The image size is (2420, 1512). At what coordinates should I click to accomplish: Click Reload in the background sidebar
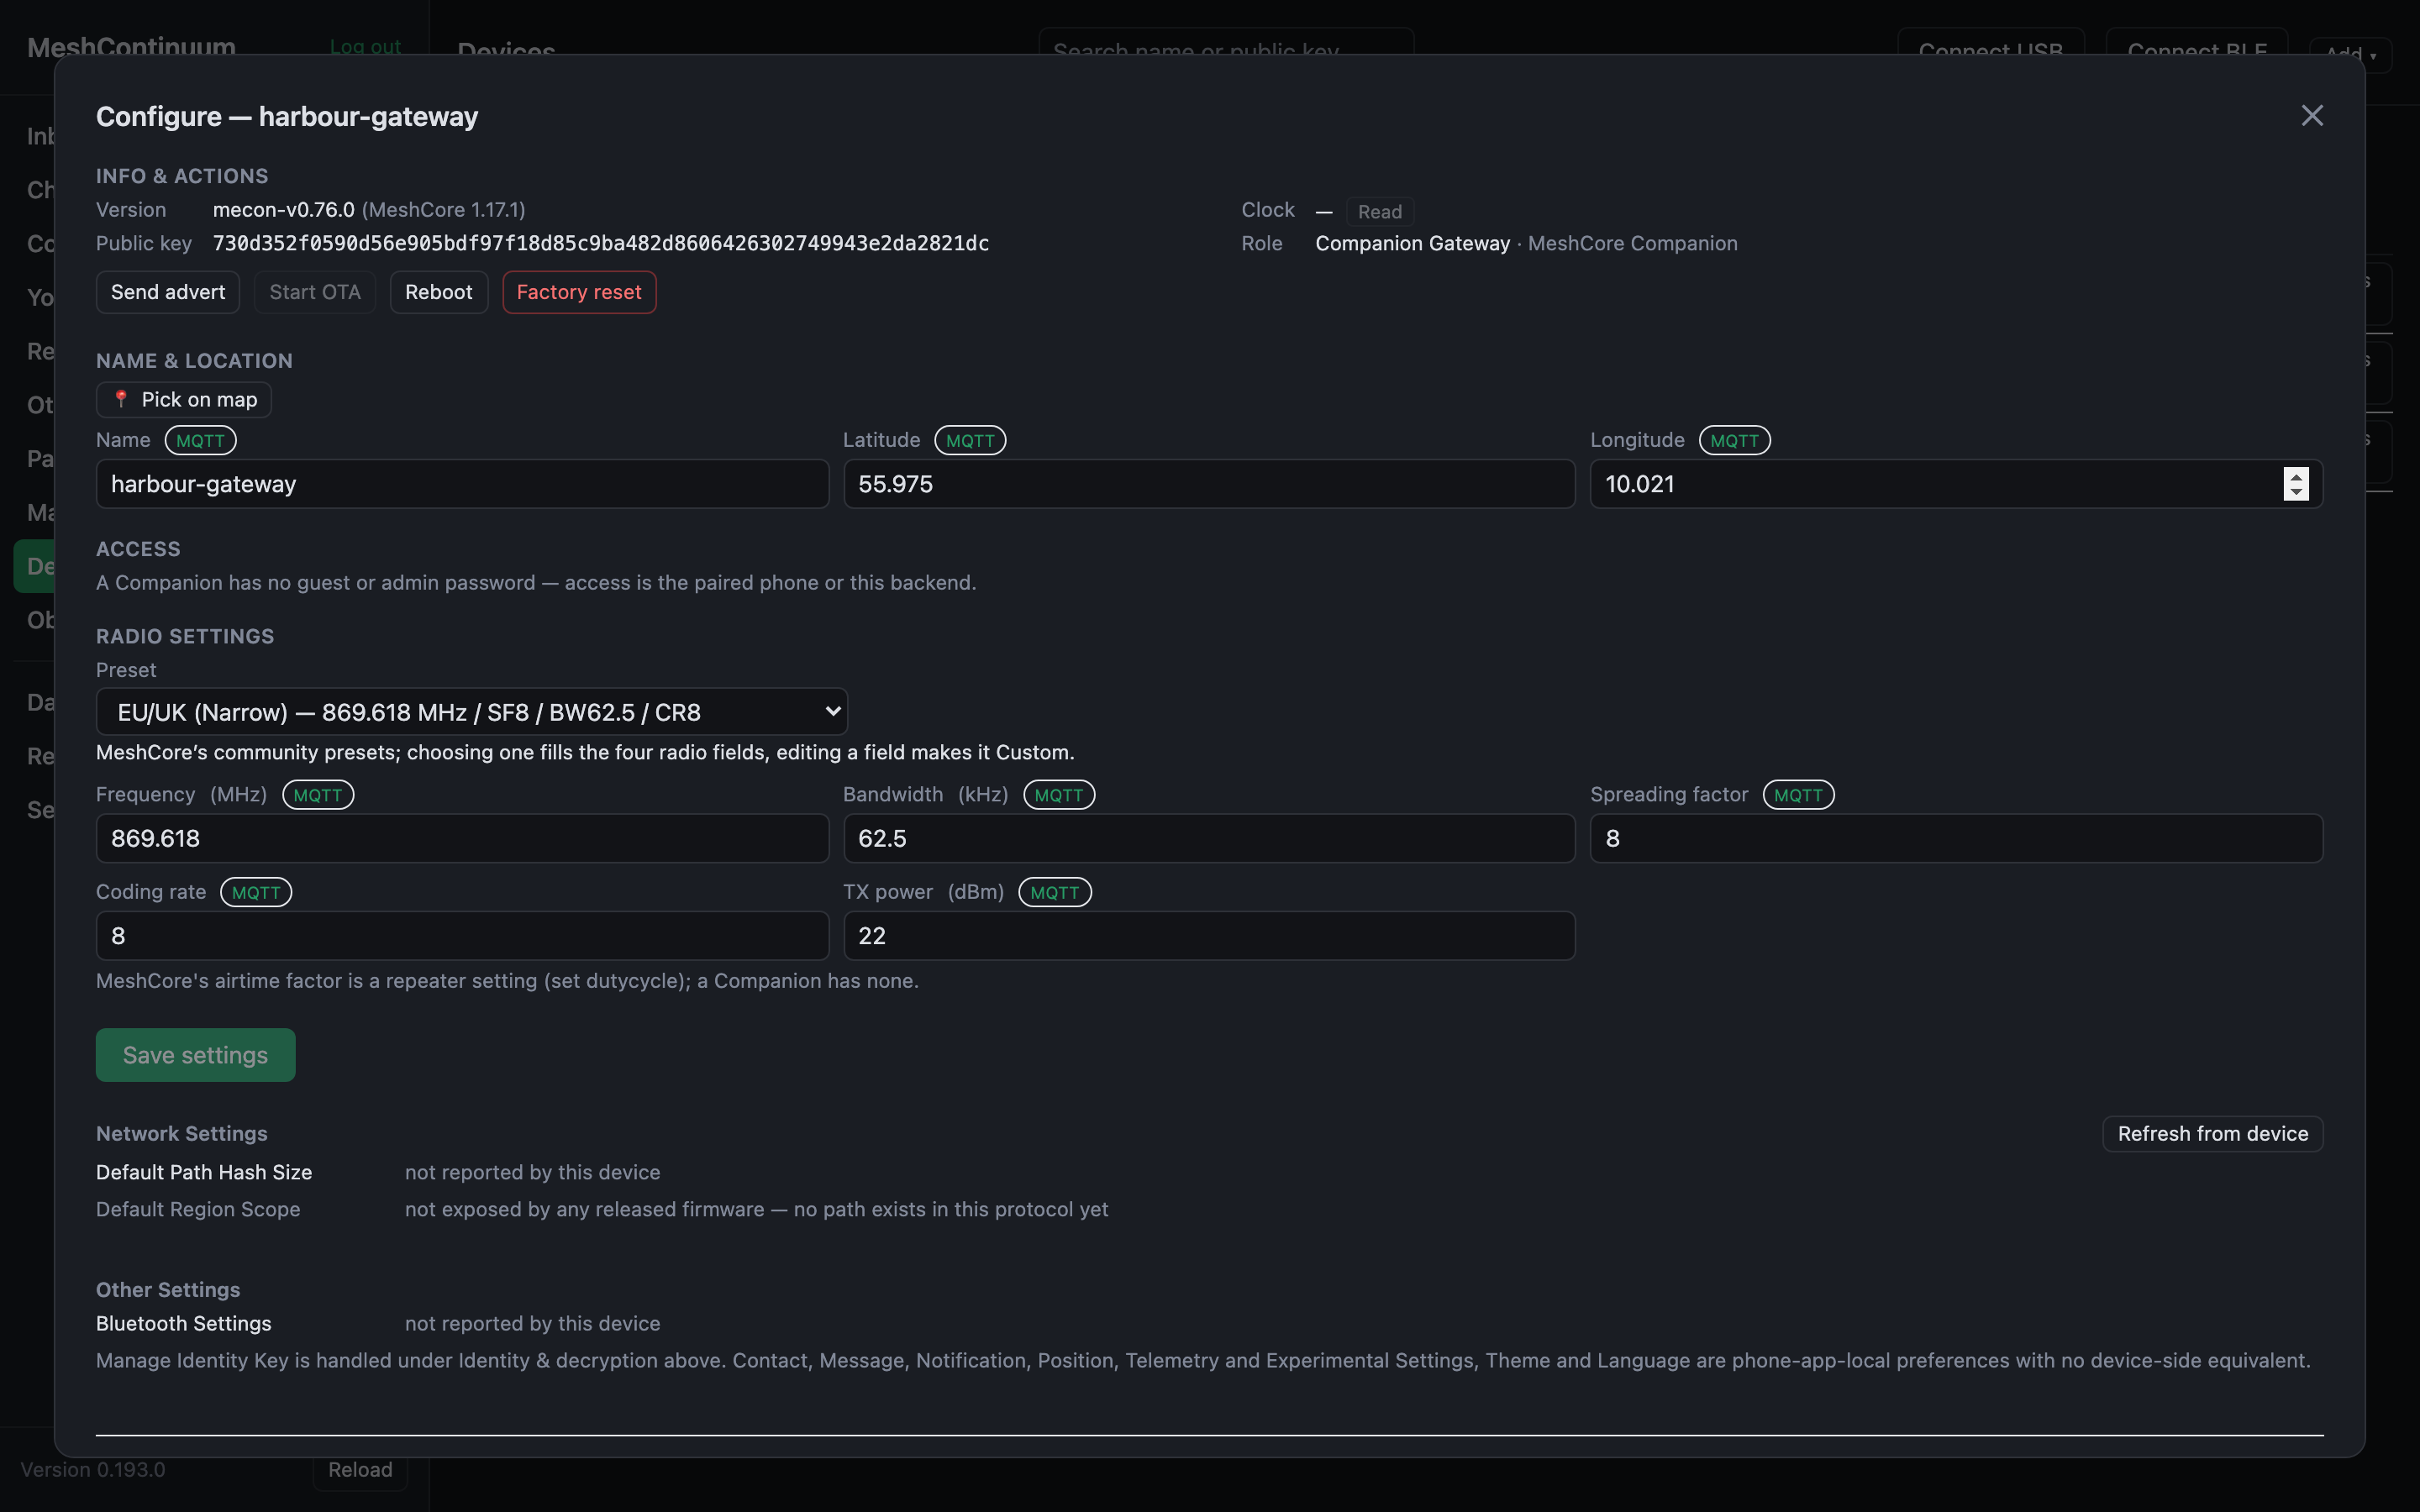pyautogui.click(x=360, y=1470)
